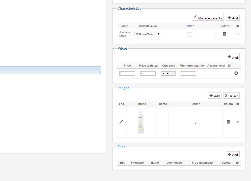Click the image Order input field
The image size is (251, 181).
(x=196, y=123)
